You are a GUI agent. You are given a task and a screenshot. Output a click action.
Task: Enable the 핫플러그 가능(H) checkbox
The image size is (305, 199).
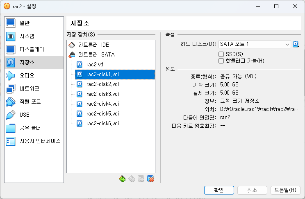221,61
